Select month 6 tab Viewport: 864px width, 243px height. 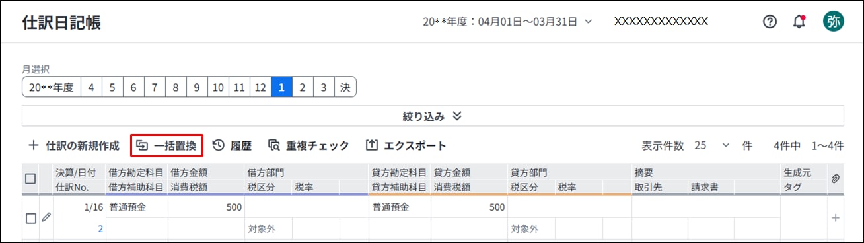coord(133,87)
